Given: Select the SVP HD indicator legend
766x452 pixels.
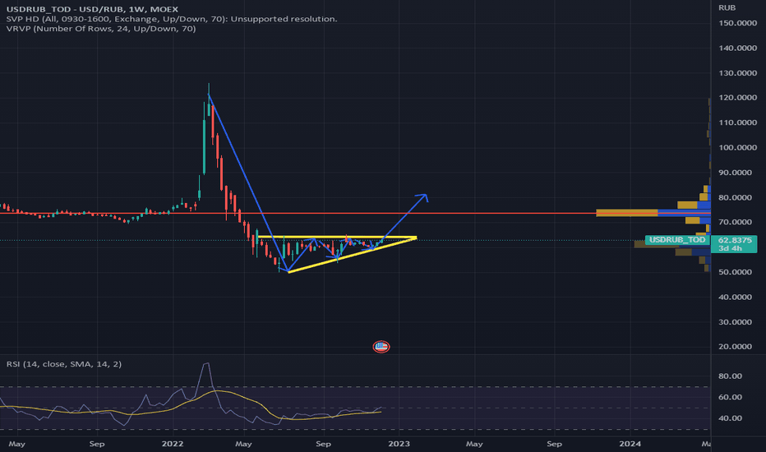Looking at the screenshot, I should (172, 19).
